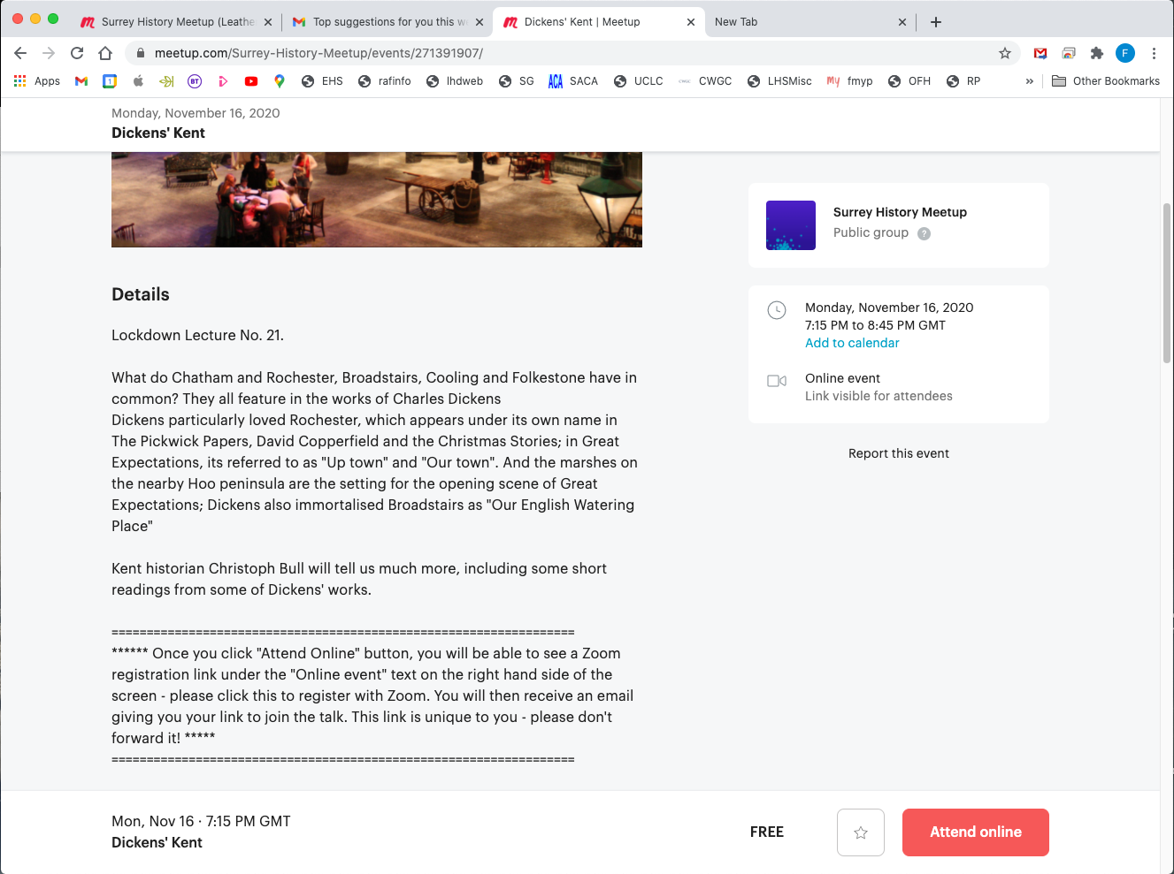The image size is (1174, 874).
Task: Open the Gmail bookmark icon
Action: [81, 81]
